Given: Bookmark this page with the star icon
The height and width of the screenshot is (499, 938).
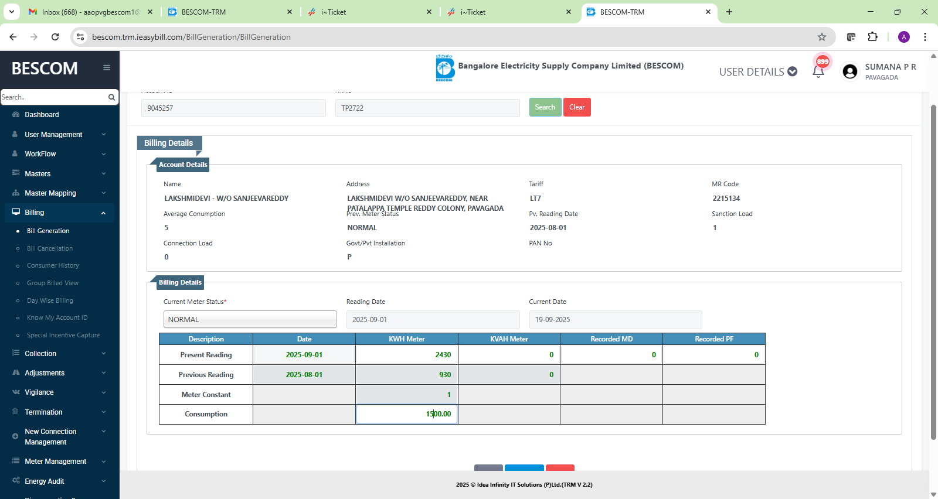Looking at the screenshot, I should click(x=822, y=37).
